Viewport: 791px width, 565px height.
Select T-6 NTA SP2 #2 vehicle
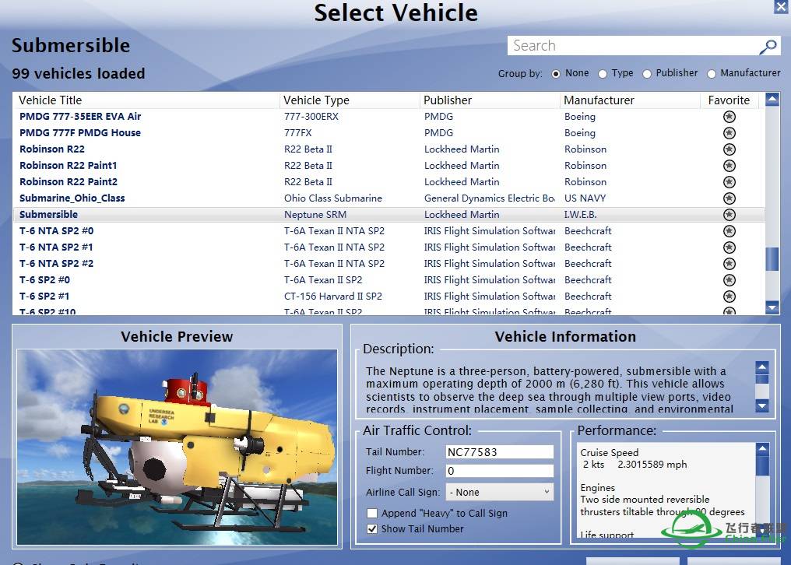pos(57,263)
